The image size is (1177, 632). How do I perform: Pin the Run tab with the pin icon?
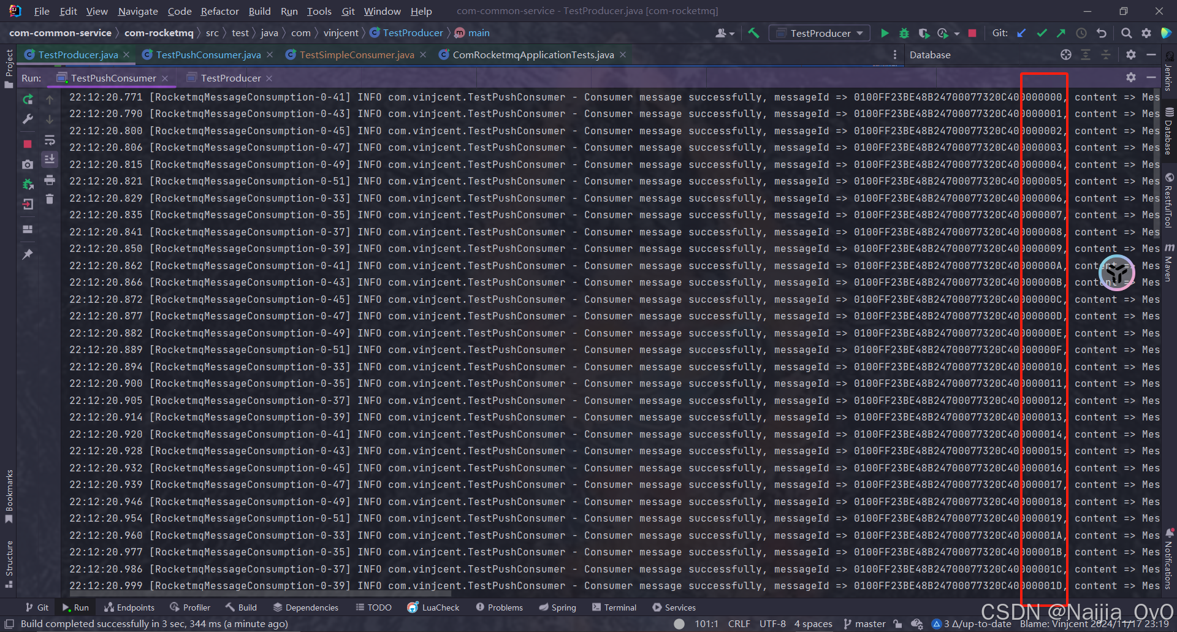click(x=28, y=254)
